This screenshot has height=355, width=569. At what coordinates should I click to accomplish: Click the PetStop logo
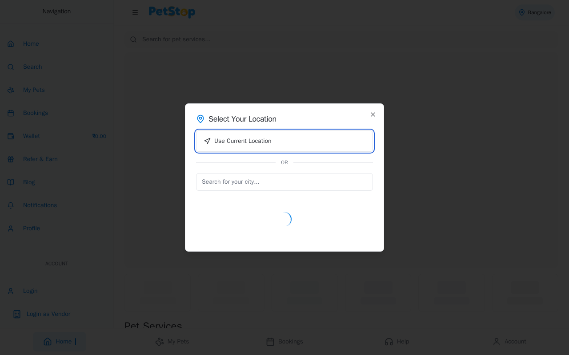(x=172, y=12)
